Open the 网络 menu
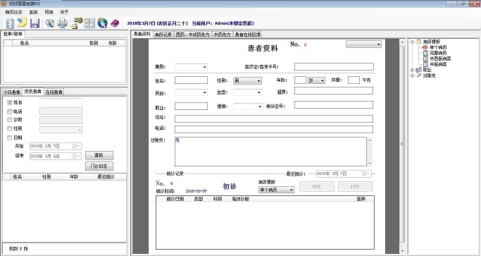 (49, 12)
